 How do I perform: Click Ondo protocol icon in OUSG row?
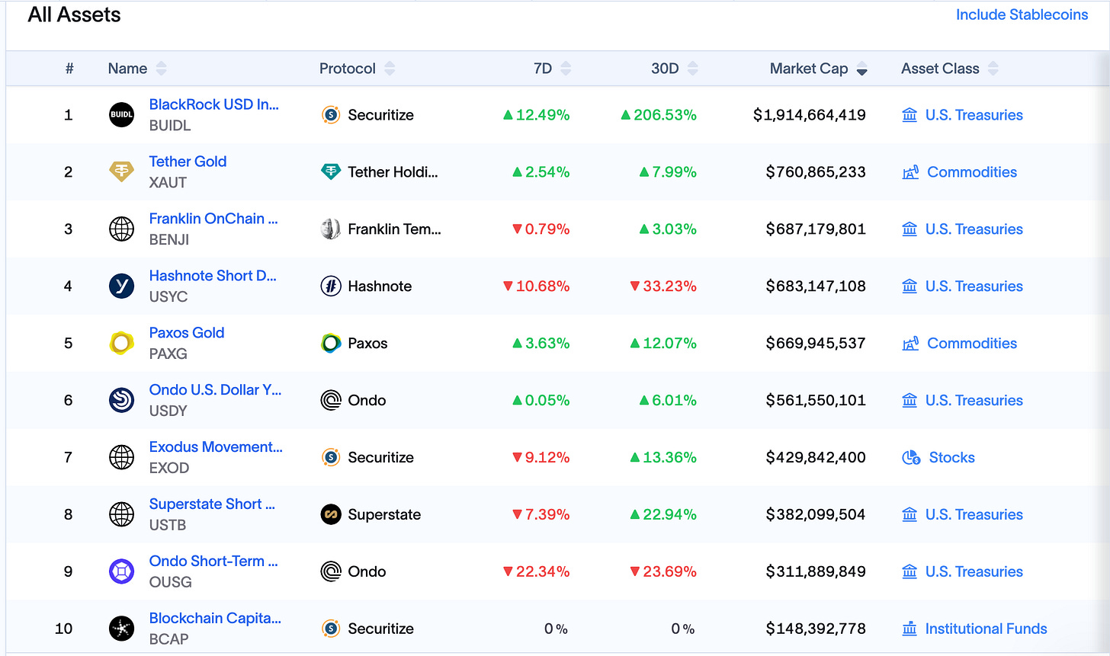tap(331, 572)
